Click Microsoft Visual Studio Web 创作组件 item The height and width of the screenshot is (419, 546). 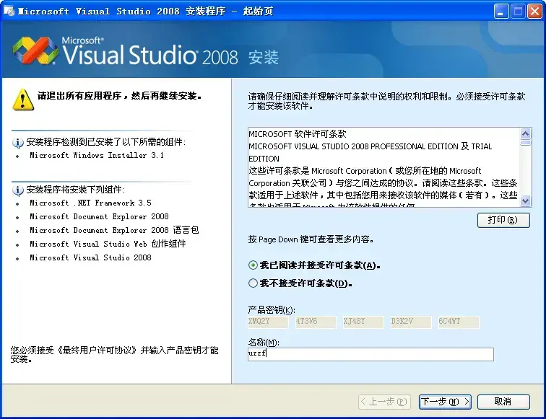[x=108, y=244]
